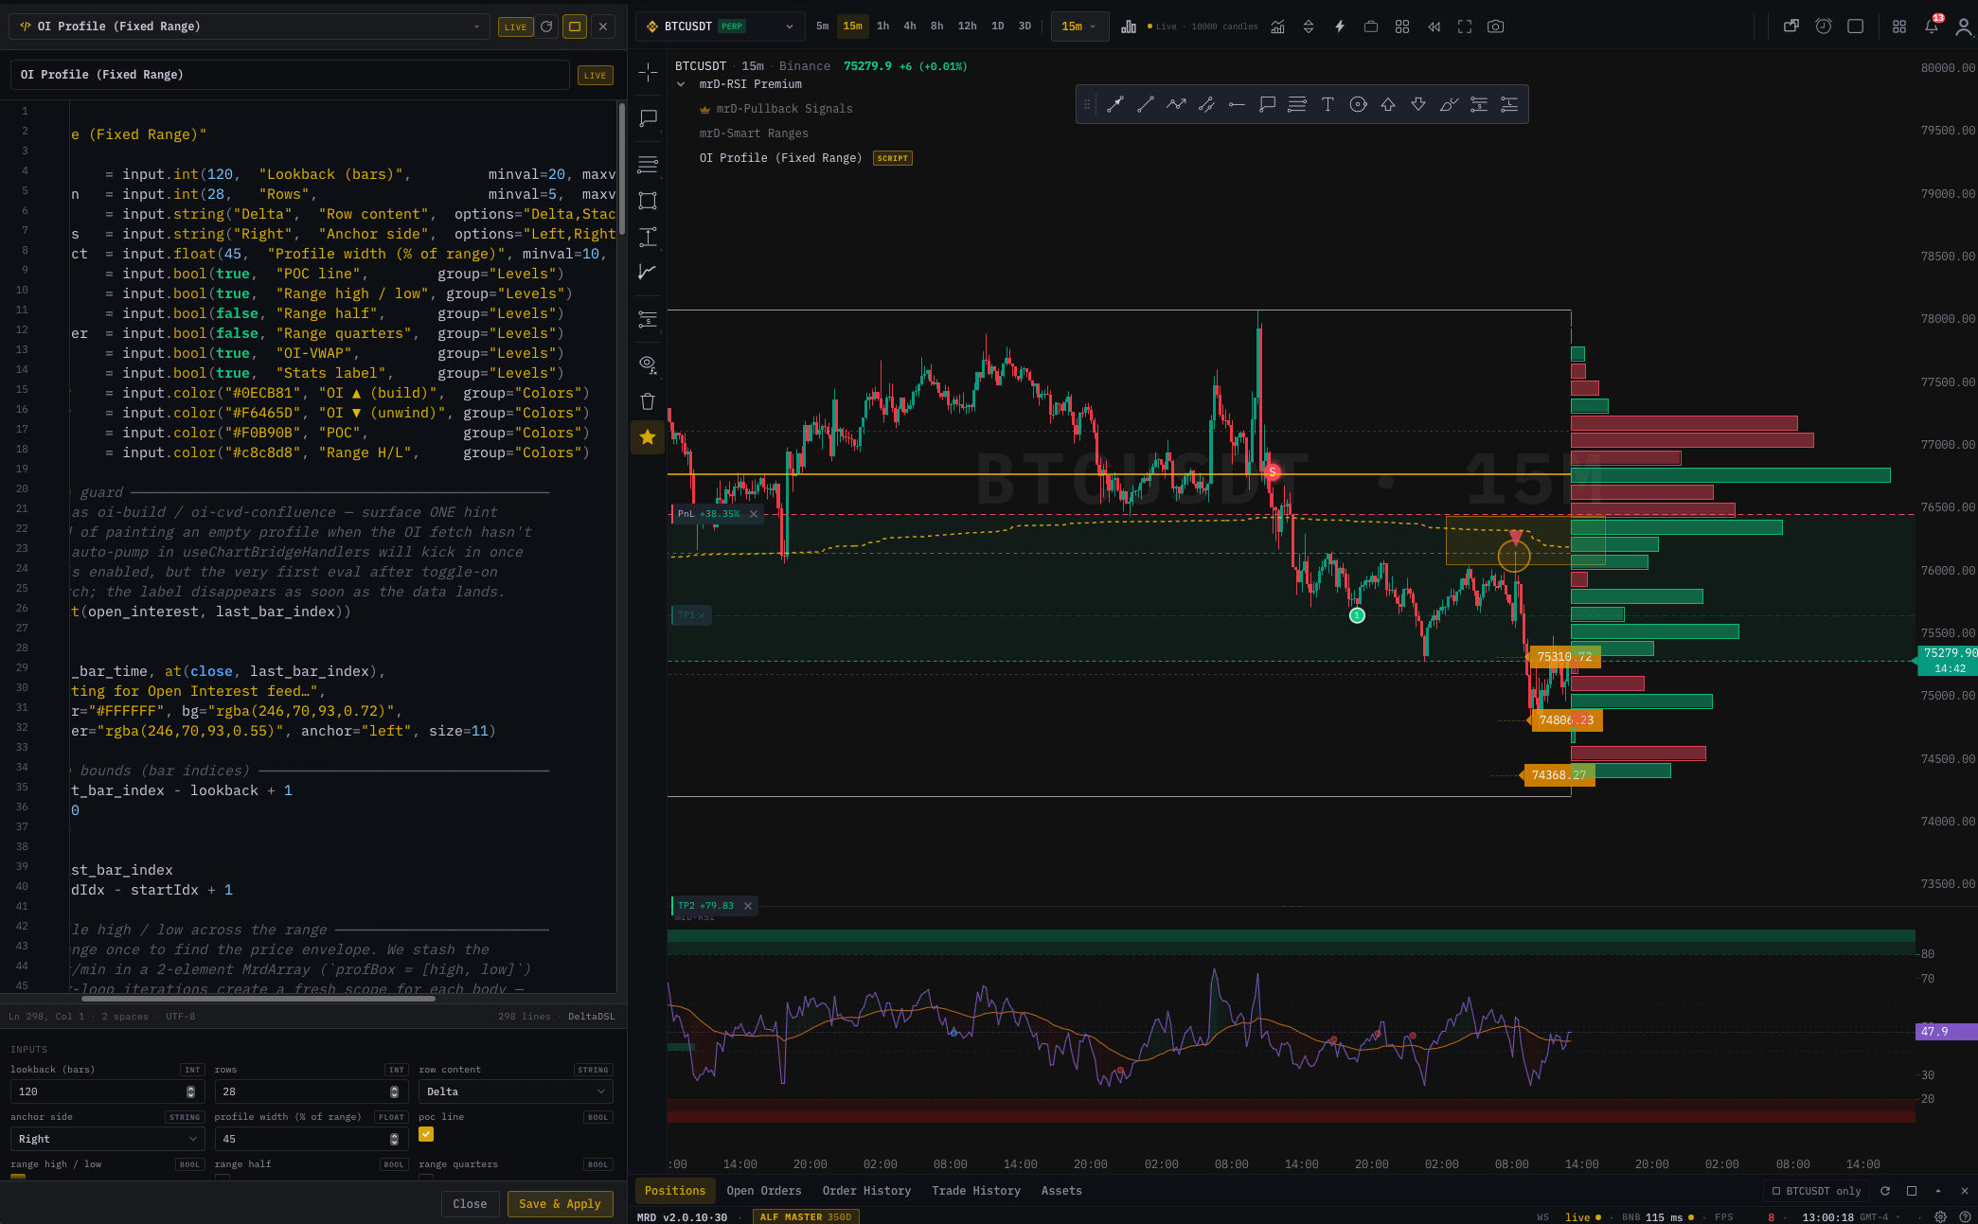
Task: Select the trend line drawing tool
Action: tap(1146, 105)
